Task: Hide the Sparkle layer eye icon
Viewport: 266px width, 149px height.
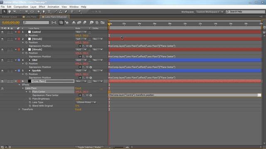Action: tap(2, 71)
